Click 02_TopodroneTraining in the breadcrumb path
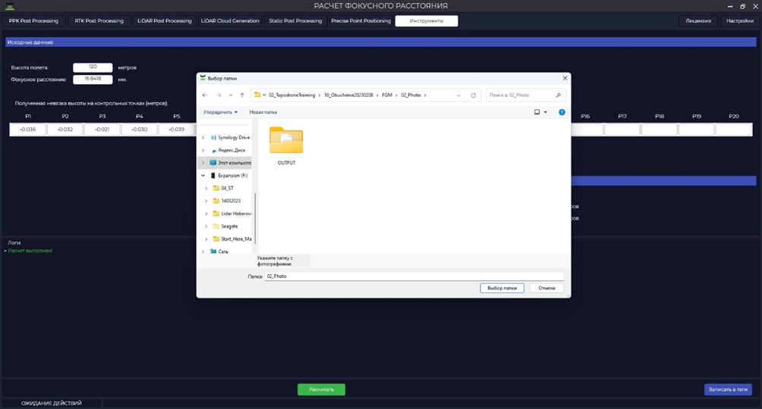762x409 pixels. 292,95
